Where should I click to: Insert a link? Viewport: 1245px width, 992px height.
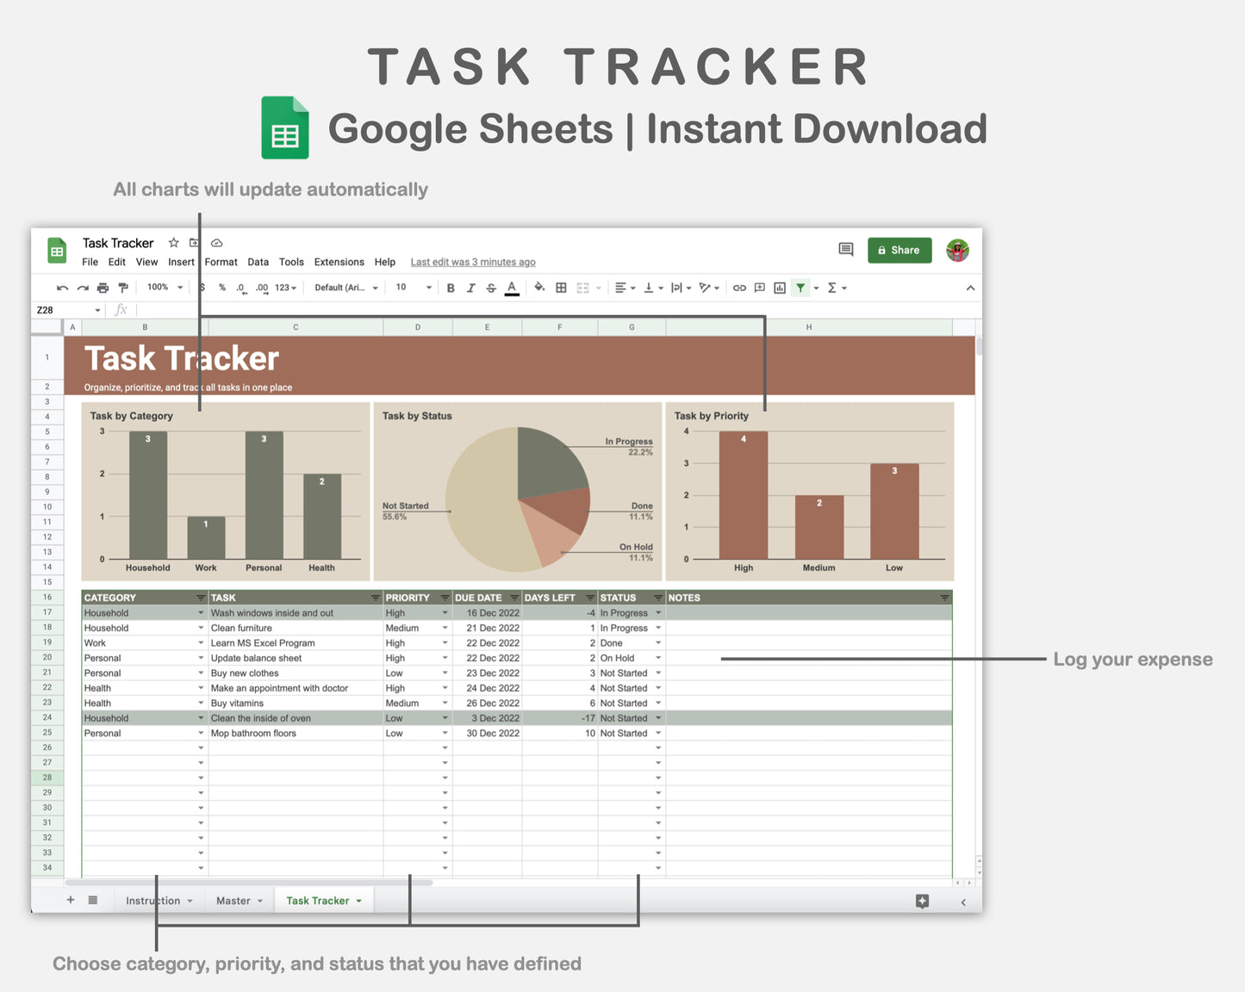click(x=738, y=288)
